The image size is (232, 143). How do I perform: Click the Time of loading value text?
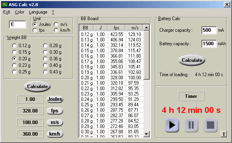pyautogui.click(x=209, y=75)
